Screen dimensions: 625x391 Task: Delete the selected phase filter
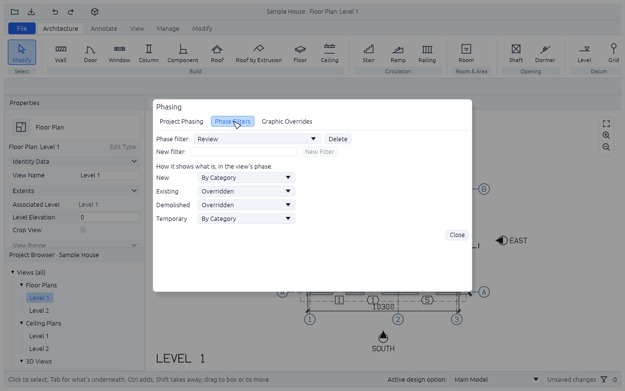338,139
